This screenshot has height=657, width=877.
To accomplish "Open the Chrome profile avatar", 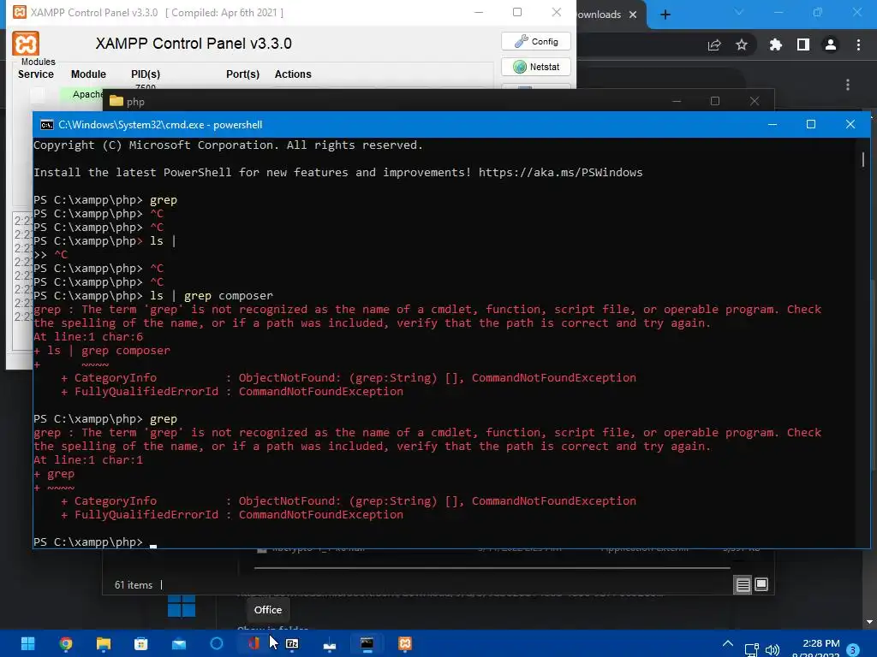I will (831, 44).
